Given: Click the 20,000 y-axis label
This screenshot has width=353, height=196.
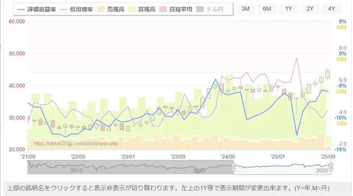Looking at the screenshot, I should (17, 150).
